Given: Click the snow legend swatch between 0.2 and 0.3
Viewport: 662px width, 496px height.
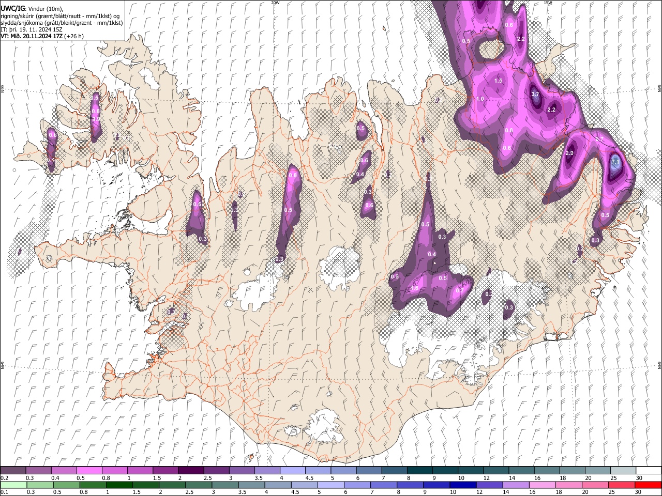Looking at the screenshot, I should click(x=13, y=470).
